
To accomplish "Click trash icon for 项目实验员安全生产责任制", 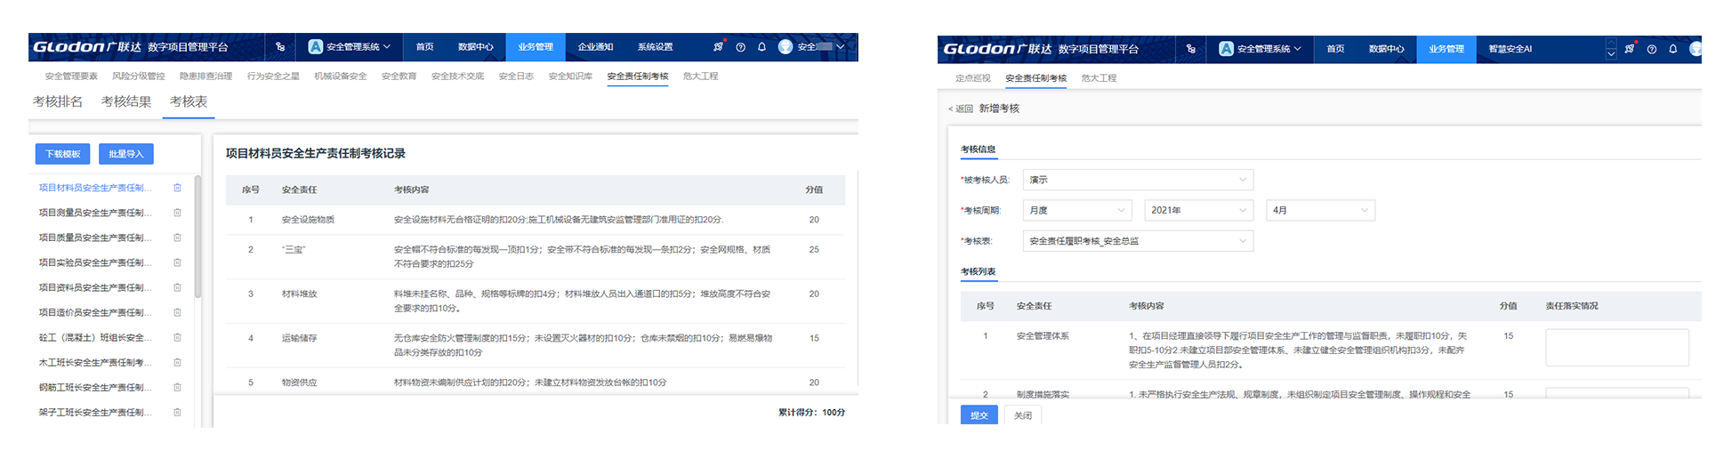I will 177,262.
